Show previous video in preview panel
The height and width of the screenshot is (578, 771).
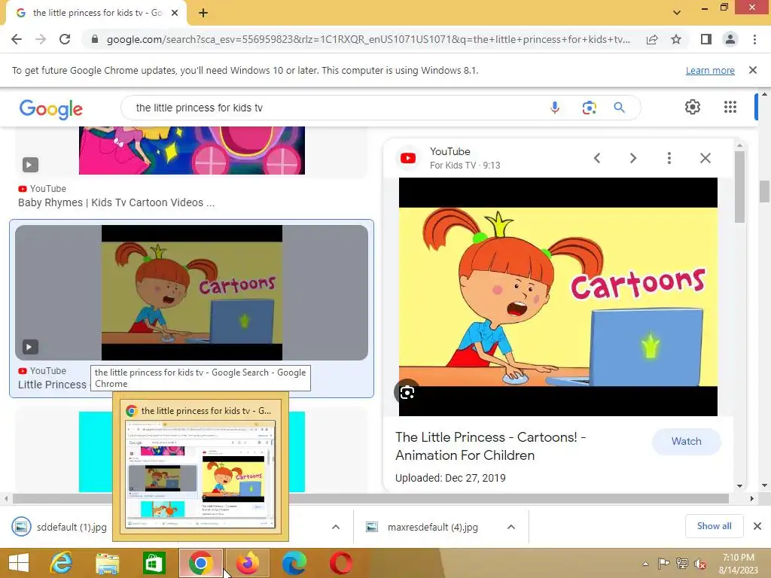(x=597, y=158)
